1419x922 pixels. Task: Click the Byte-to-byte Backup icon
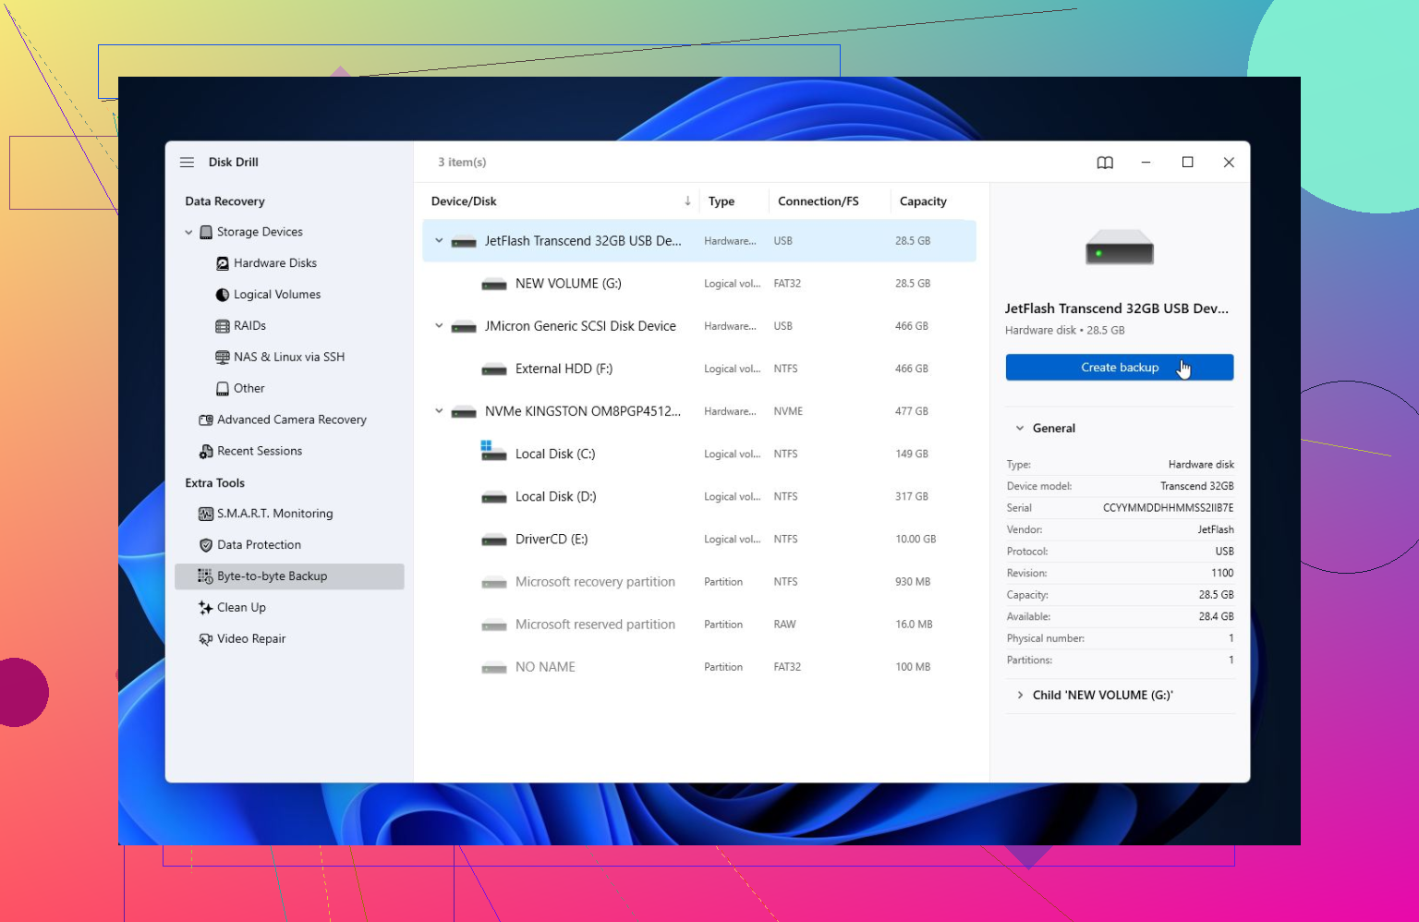(205, 576)
